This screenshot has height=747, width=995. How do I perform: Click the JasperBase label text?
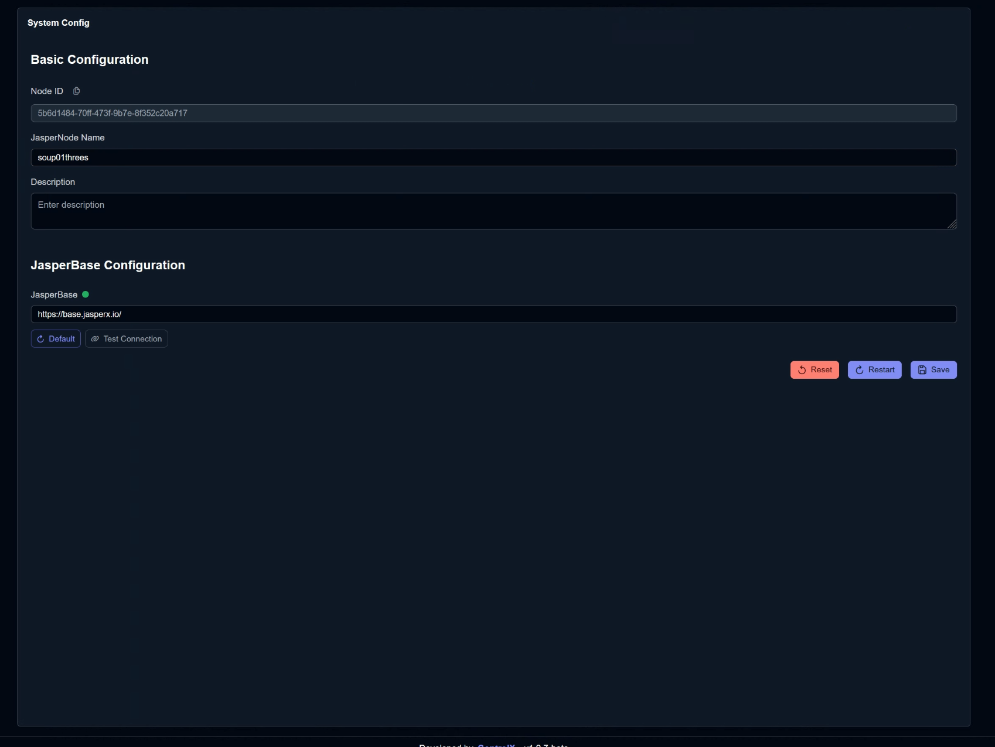pyautogui.click(x=54, y=295)
